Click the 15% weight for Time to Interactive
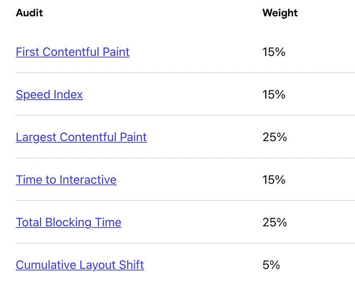Viewport: 355px width, 286px height. point(274,180)
